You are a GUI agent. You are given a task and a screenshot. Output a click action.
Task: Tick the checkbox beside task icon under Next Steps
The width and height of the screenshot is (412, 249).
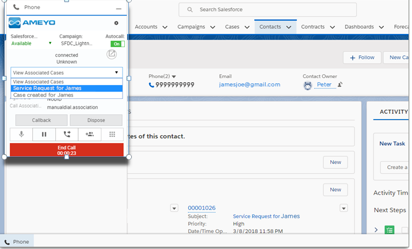[405, 230]
